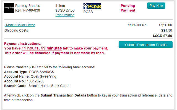Click the account name Quek Swee Ying
177x110 pixels.
43,76
